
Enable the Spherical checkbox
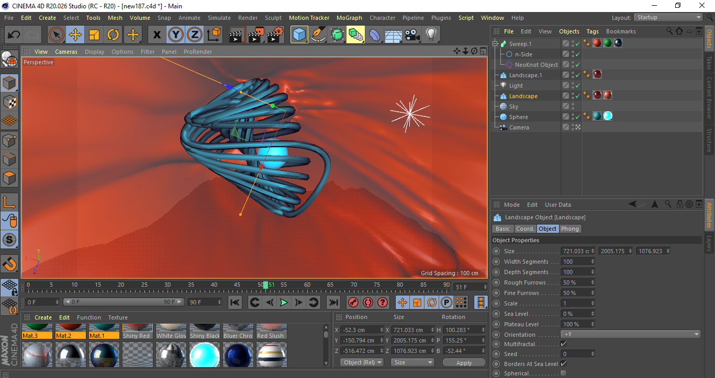coord(563,373)
